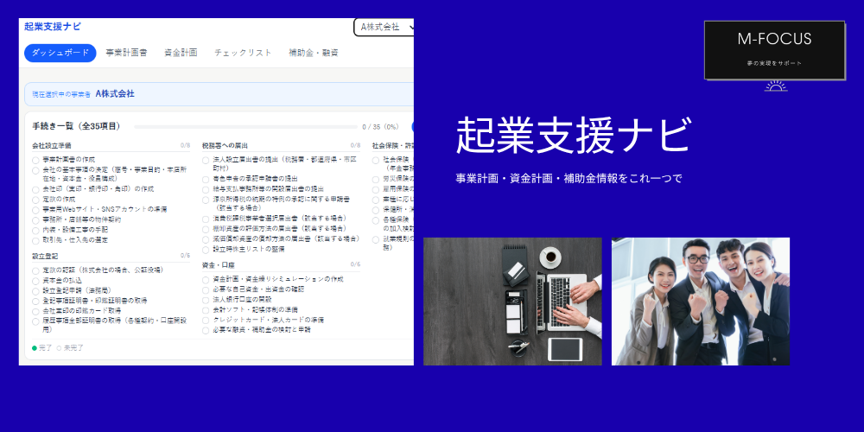Mark 設立登記申請（法務局） as done
Image resolution: width=864 pixels, height=432 pixels.
pyautogui.click(x=35, y=291)
